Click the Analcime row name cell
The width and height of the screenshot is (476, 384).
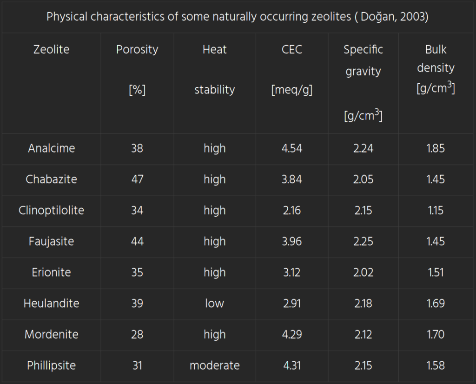point(51,148)
